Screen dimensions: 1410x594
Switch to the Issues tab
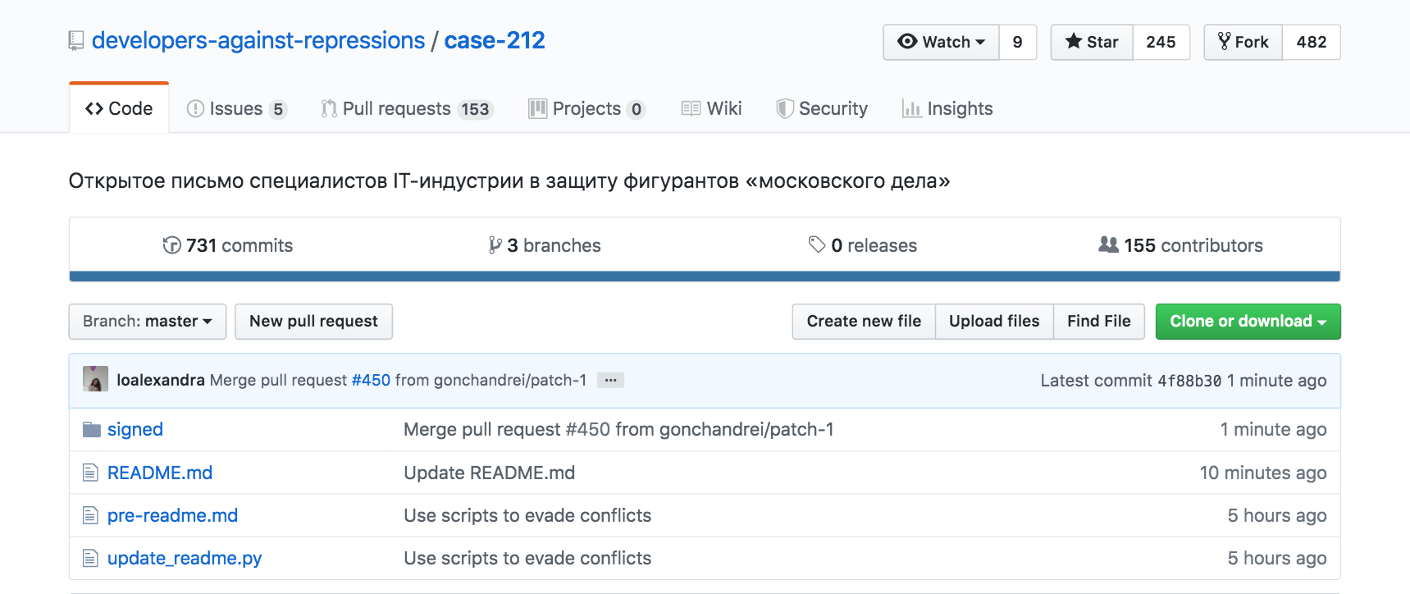(236, 108)
